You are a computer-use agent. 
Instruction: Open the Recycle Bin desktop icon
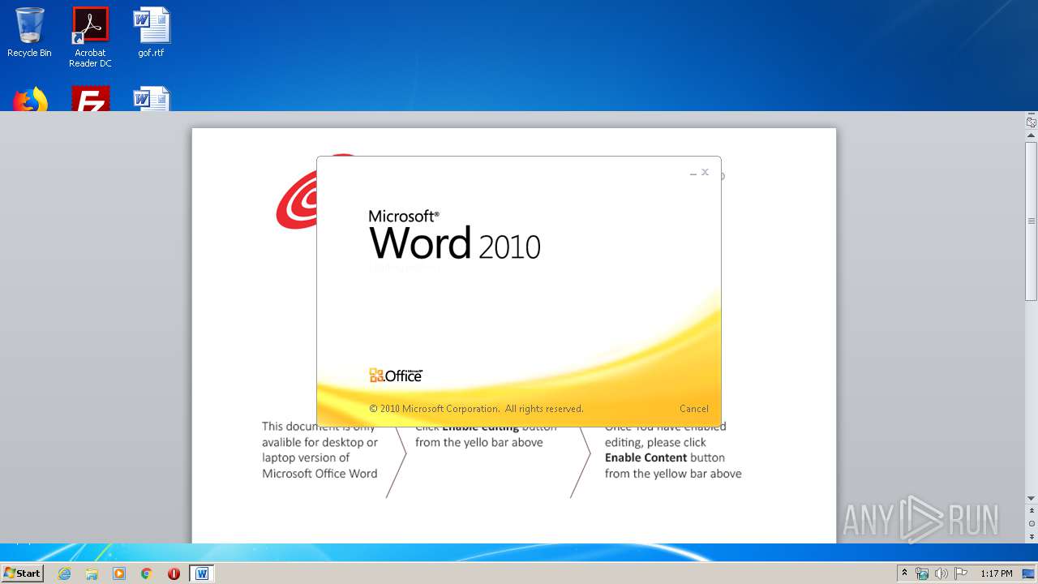click(x=29, y=32)
